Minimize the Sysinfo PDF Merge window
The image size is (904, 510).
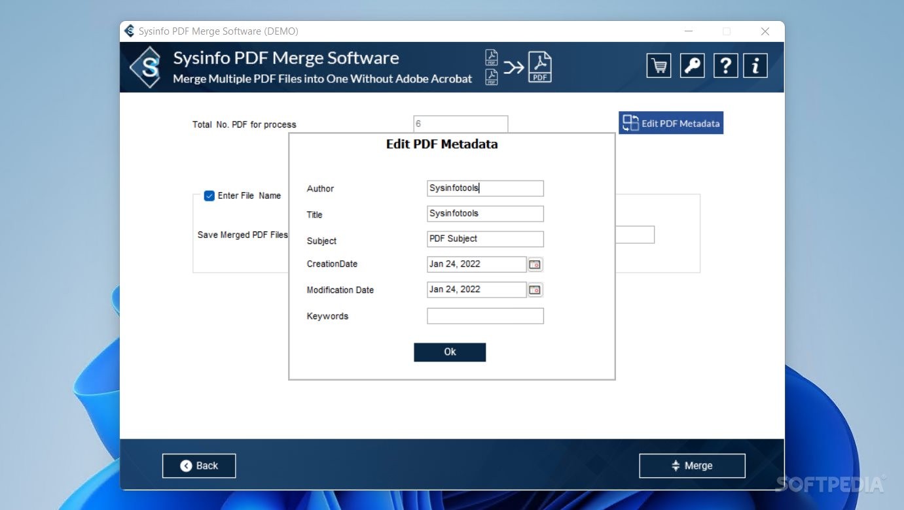689,31
